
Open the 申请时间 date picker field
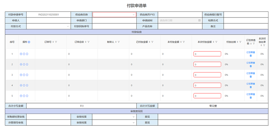(180, 20)
